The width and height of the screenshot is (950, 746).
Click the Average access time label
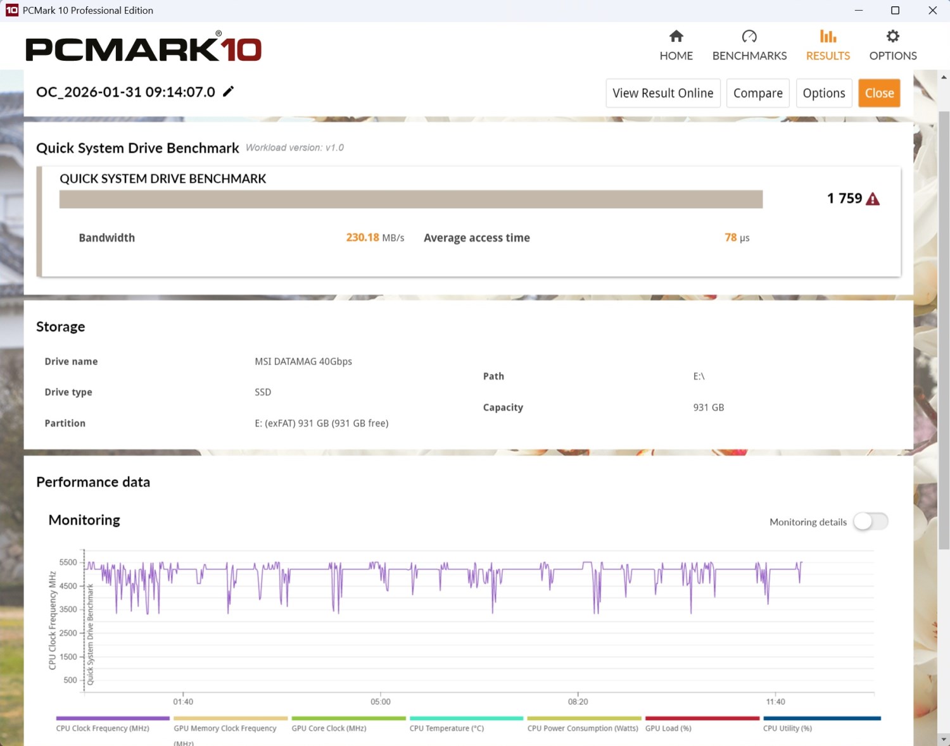(x=477, y=238)
